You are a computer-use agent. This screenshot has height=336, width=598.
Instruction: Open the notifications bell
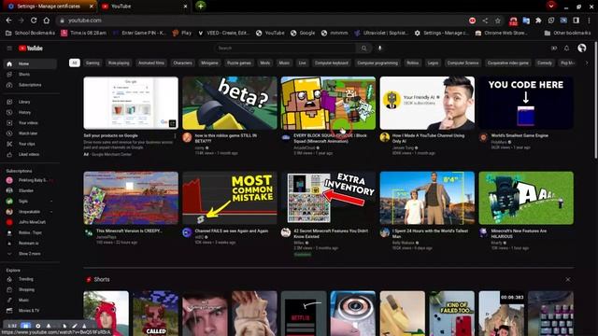point(567,49)
